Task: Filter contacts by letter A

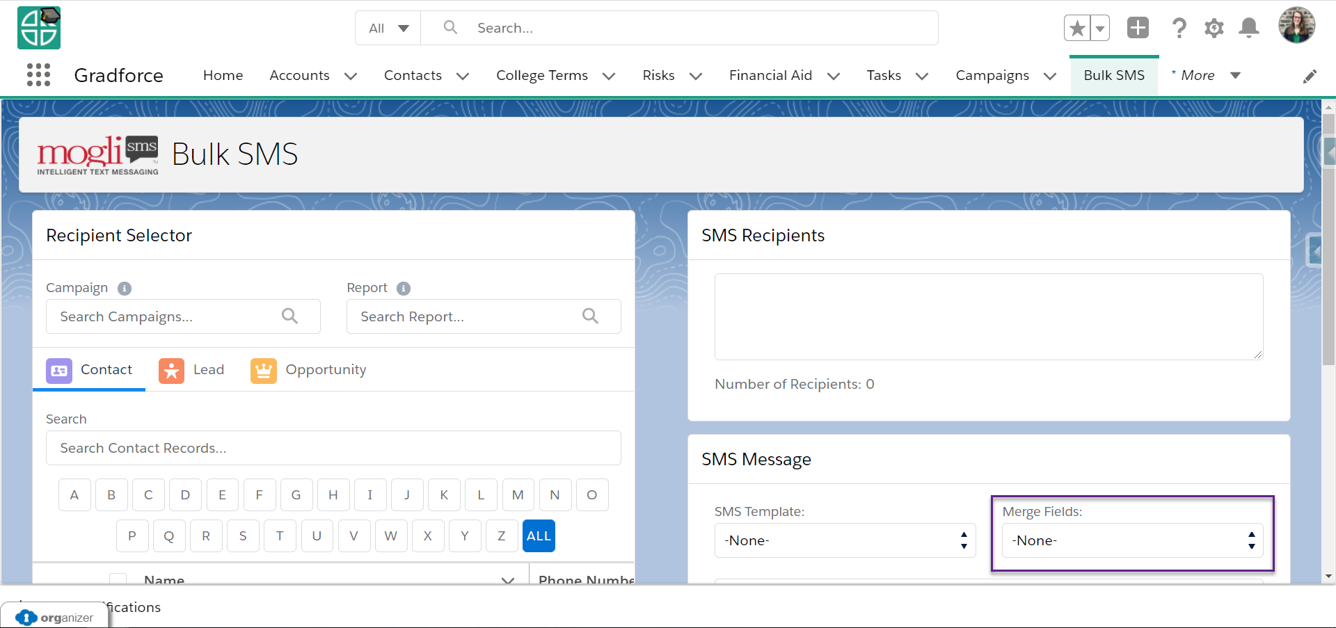Action: click(x=74, y=495)
